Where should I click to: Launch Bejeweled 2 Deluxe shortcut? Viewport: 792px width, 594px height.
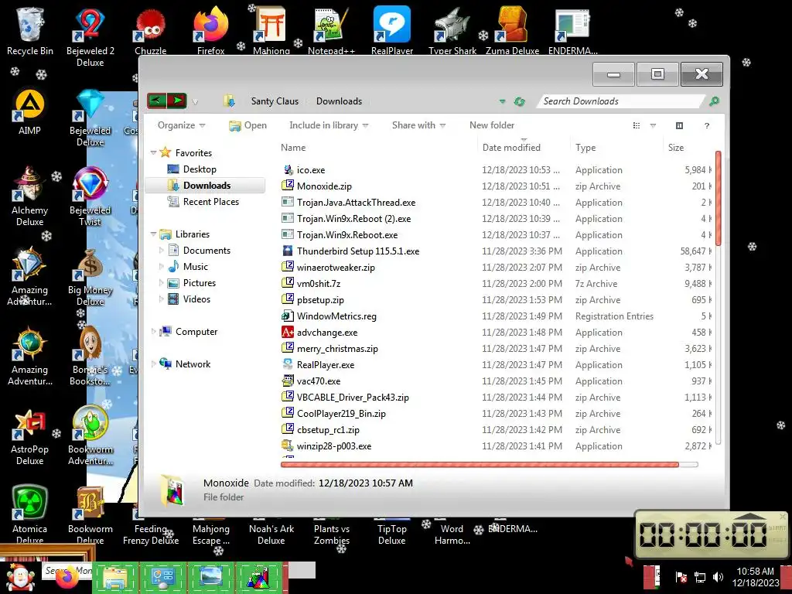pos(90,36)
